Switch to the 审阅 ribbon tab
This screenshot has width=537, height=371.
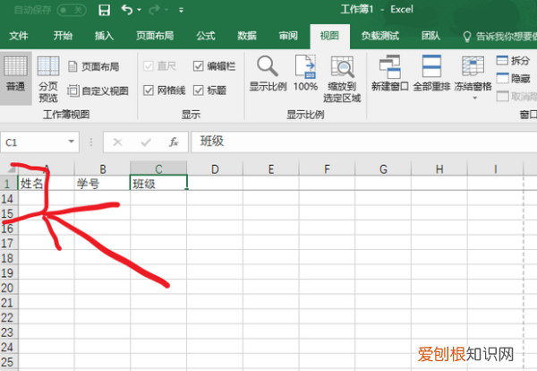click(288, 36)
